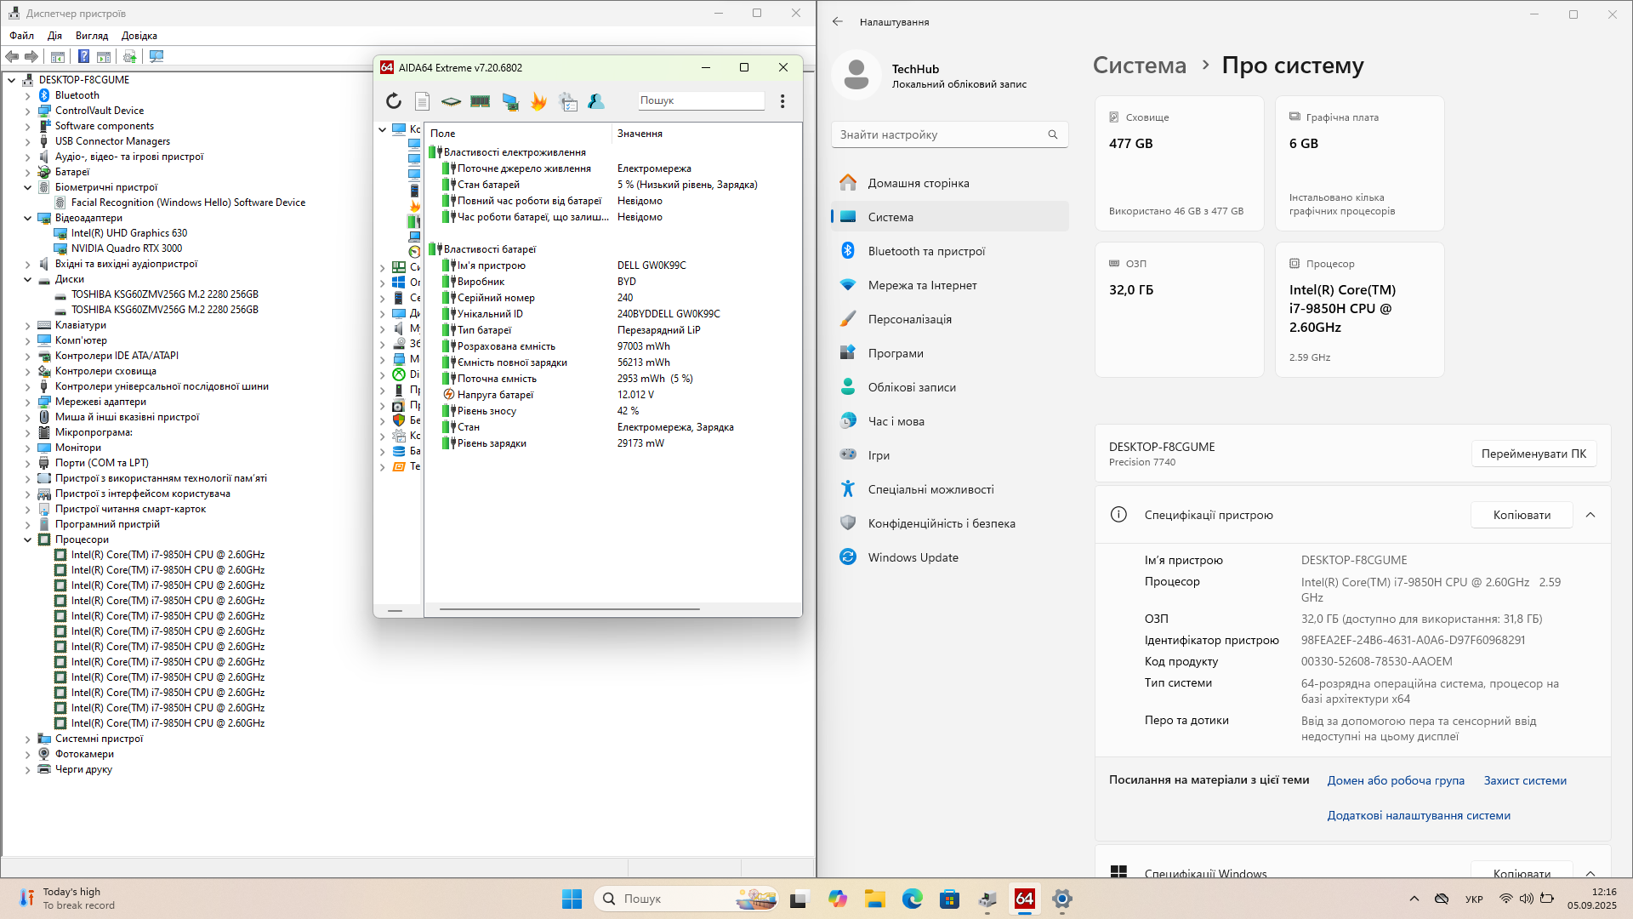This screenshot has width=1633, height=919.
Task: Click Back arrow in Device Manager toolbar
Action: pos(12,56)
